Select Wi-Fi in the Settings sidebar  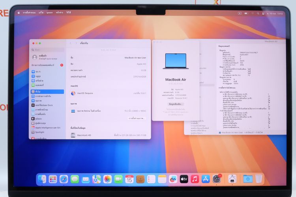click(47, 72)
